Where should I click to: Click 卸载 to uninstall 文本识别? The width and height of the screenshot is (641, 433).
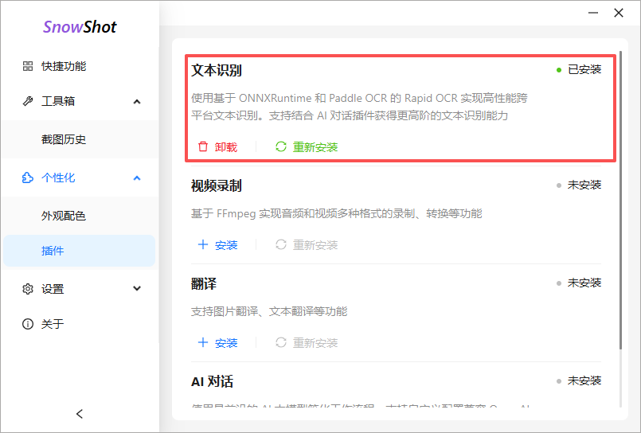pos(226,147)
